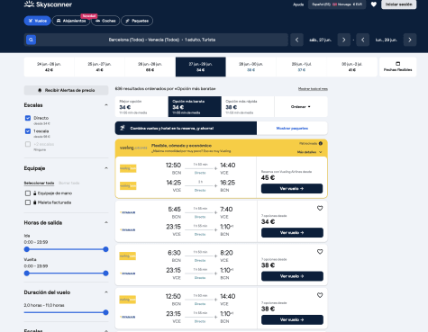Viewport: 428px width, 332px height.
Task: Select 29 jun - 1 jul date option
Action: coord(301,67)
